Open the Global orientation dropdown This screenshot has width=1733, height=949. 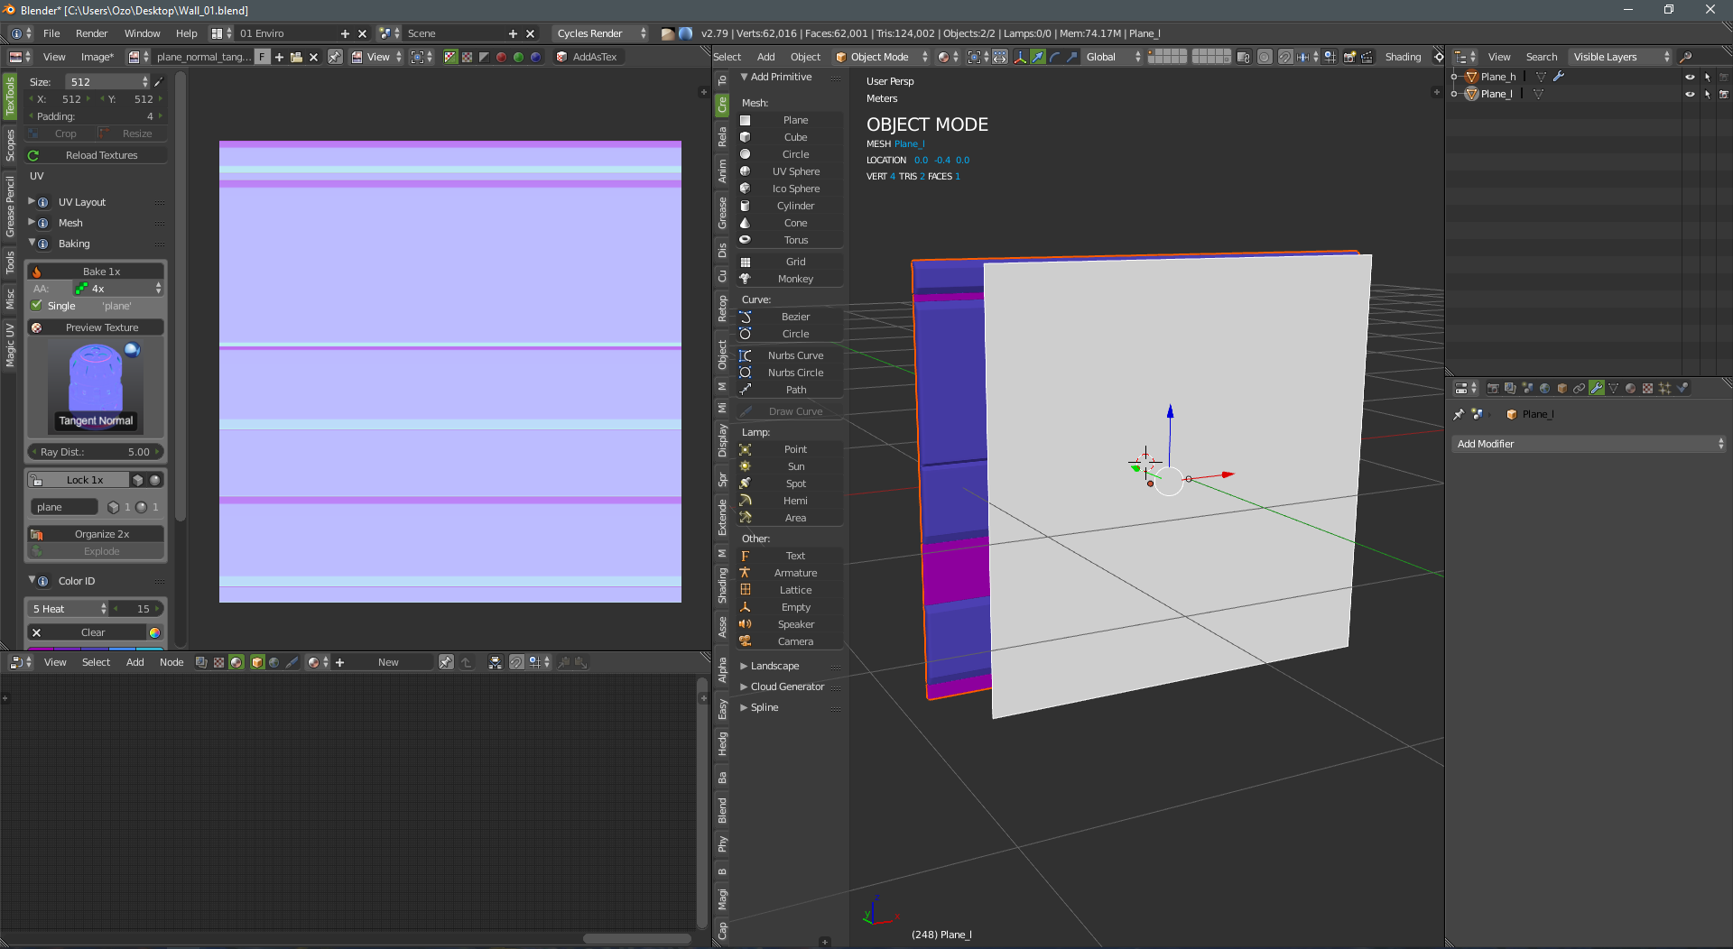(x=1112, y=57)
